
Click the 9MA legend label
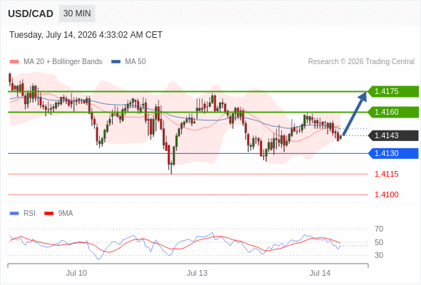tap(66, 214)
